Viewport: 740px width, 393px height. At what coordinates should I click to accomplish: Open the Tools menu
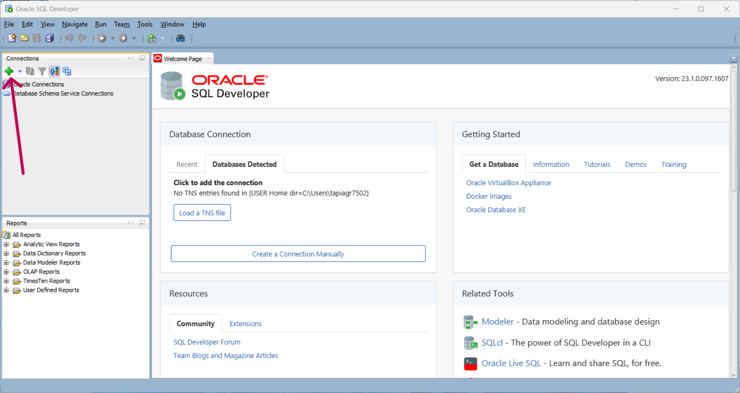[x=145, y=24]
